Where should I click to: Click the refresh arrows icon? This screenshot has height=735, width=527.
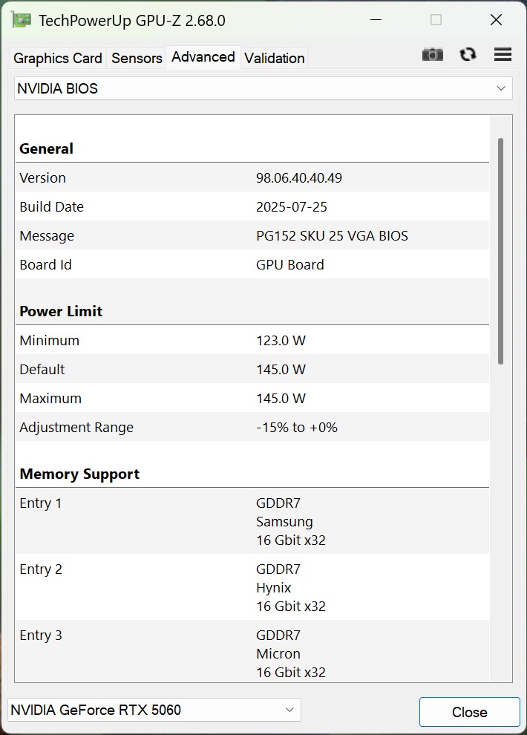coord(468,54)
